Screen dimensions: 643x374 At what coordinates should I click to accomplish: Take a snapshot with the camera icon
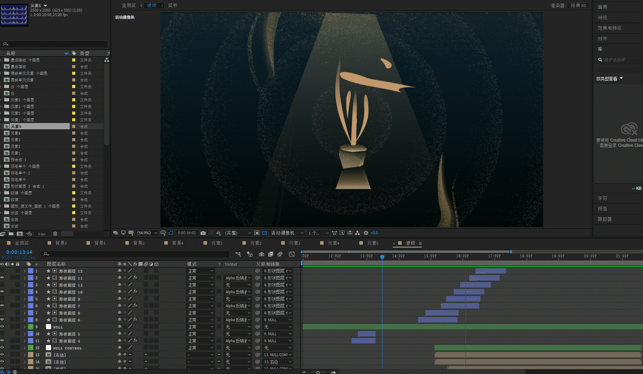pyautogui.click(x=203, y=233)
